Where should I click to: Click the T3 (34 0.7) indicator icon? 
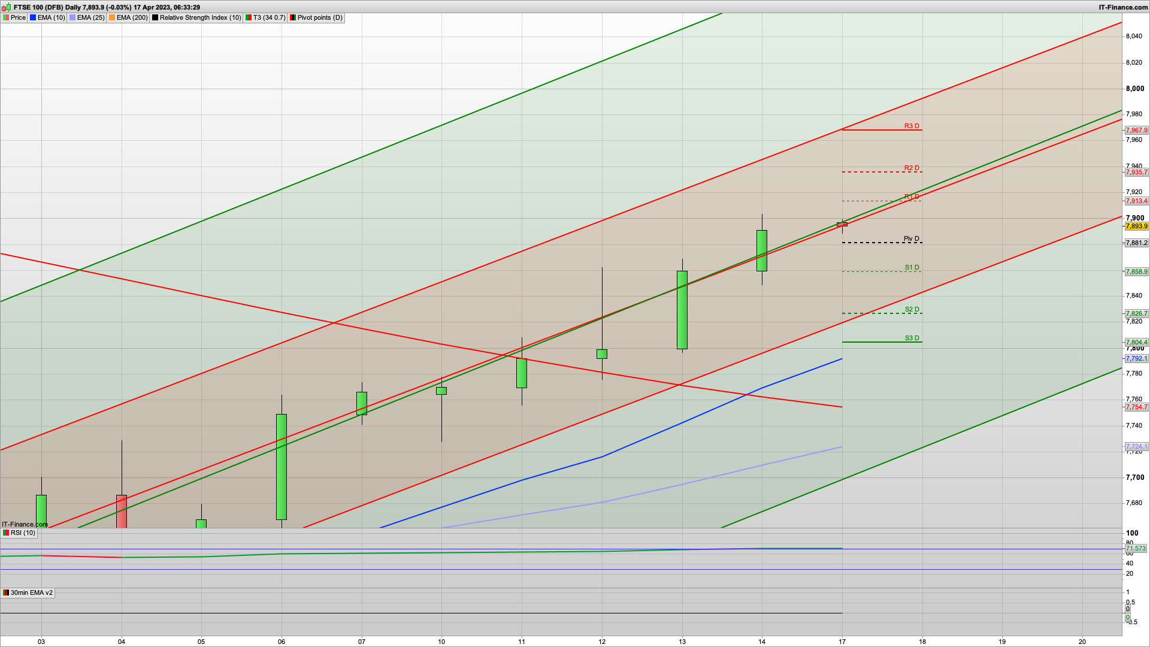[x=249, y=18]
